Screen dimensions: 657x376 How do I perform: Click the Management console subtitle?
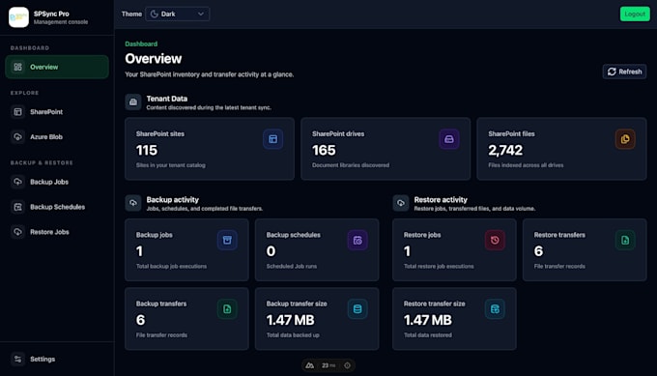pyautogui.click(x=61, y=22)
